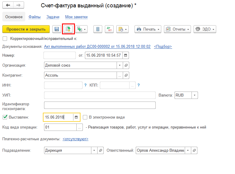Show Дт/Кт accounting entries
This screenshot has height=174, width=235.
pos(109,29)
